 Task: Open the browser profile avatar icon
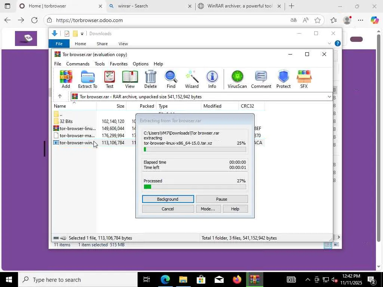(347, 20)
